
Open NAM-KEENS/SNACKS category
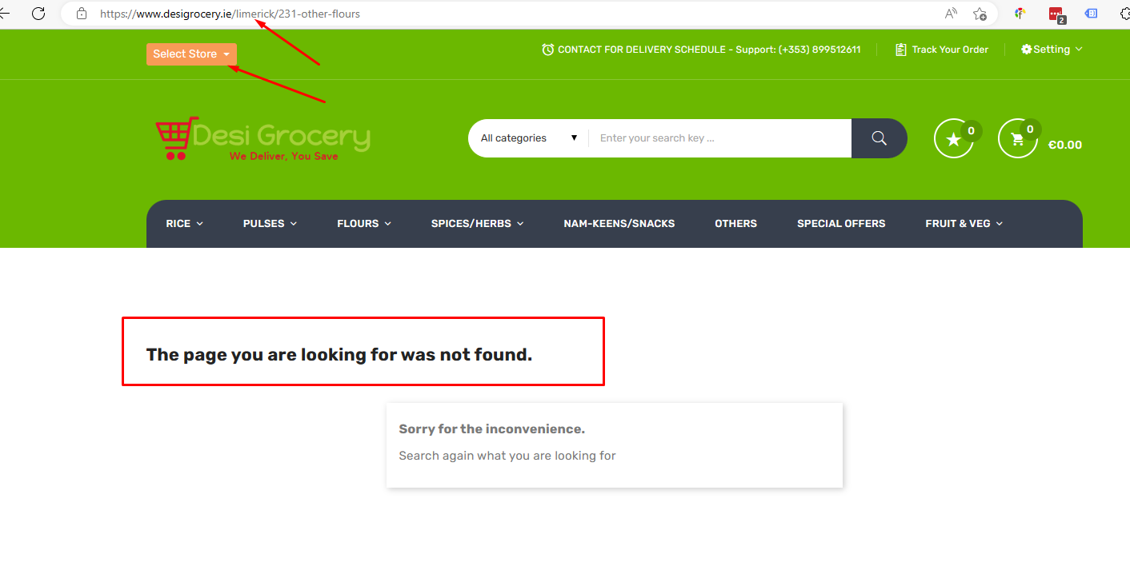(x=619, y=224)
